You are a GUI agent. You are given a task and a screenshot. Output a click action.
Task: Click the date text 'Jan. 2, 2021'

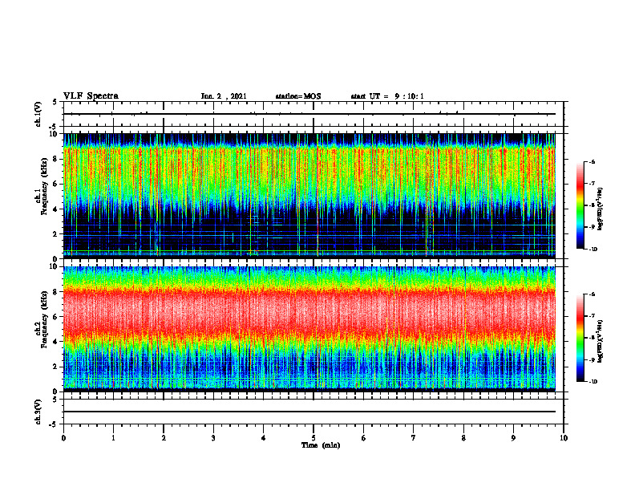pos(224,96)
